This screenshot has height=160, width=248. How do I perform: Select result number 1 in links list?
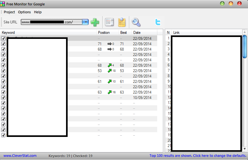pyautogui.click(x=169, y=38)
